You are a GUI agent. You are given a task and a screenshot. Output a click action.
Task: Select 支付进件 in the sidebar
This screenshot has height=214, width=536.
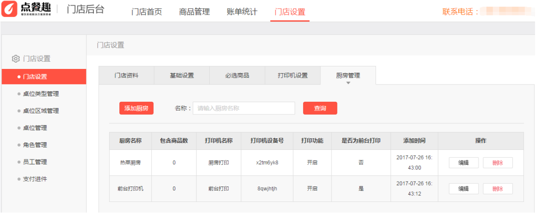(35, 179)
